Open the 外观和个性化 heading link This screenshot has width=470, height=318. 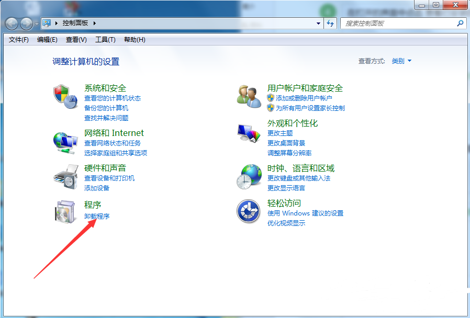click(x=293, y=123)
